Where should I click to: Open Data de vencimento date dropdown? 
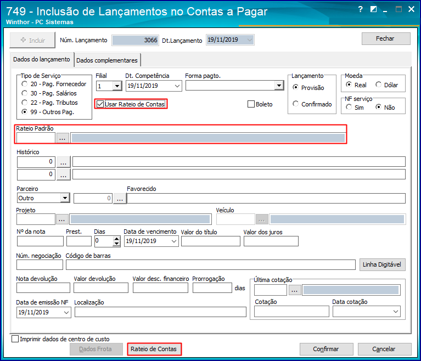(x=173, y=241)
